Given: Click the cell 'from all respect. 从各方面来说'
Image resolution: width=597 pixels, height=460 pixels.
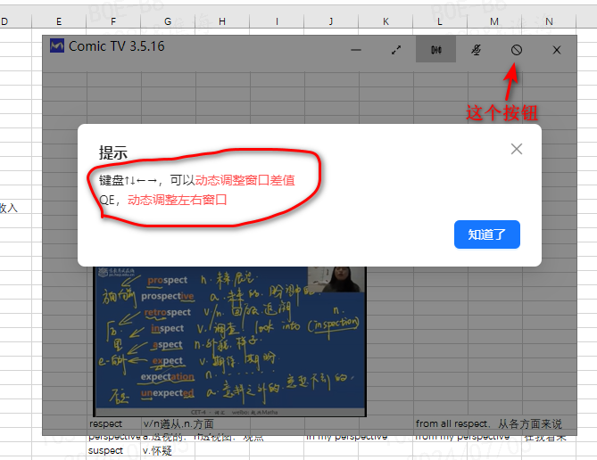Looking at the screenshot, I should 488,423.
